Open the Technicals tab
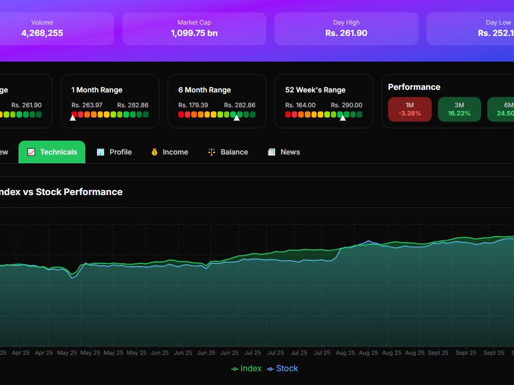 point(52,152)
